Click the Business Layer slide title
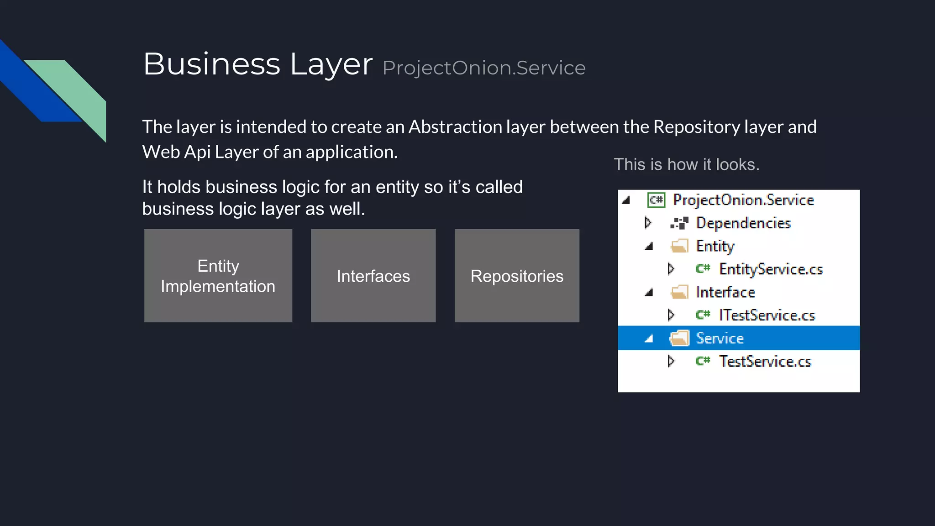 (x=258, y=64)
